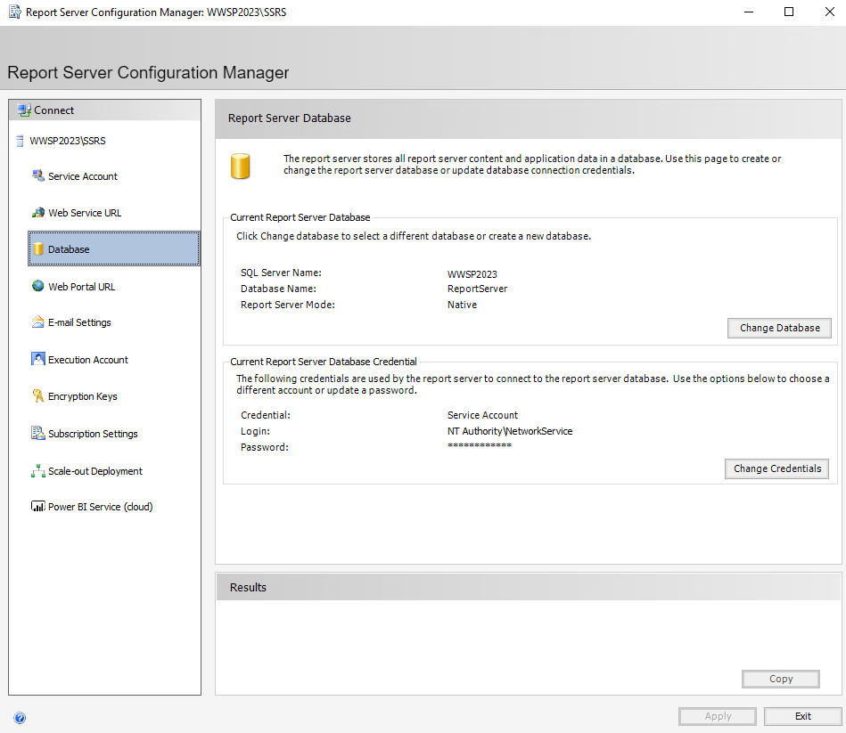Image resolution: width=846 pixels, height=733 pixels.
Task: Click the Report Server Mode value Native
Action: [x=462, y=305]
